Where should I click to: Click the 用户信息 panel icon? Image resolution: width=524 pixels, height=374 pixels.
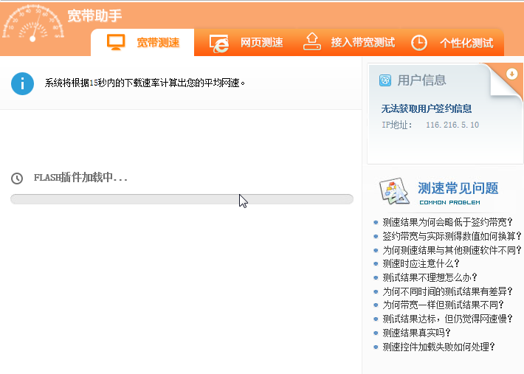click(x=385, y=80)
